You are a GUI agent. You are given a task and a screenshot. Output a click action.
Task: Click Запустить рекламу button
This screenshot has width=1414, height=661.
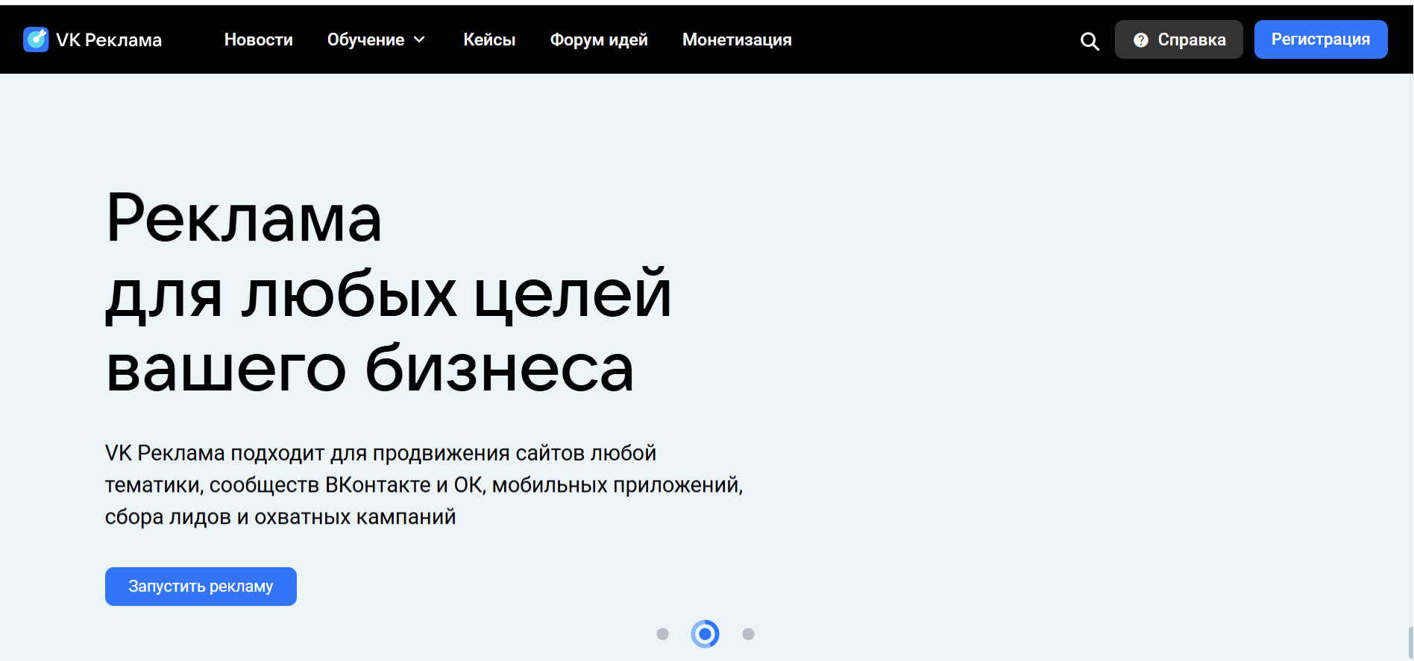click(x=201, y=586)
